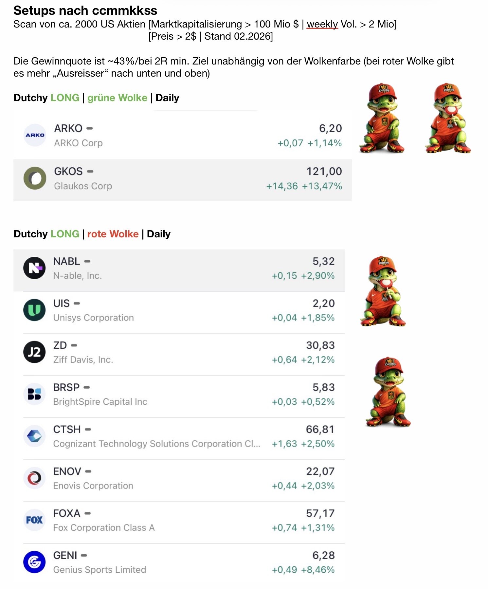Click the Genius Sports blue logo
Screen dimensions: 488x589
click(34, 562)
